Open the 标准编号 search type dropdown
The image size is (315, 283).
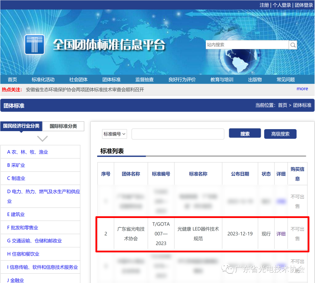(x=115, y=134)
